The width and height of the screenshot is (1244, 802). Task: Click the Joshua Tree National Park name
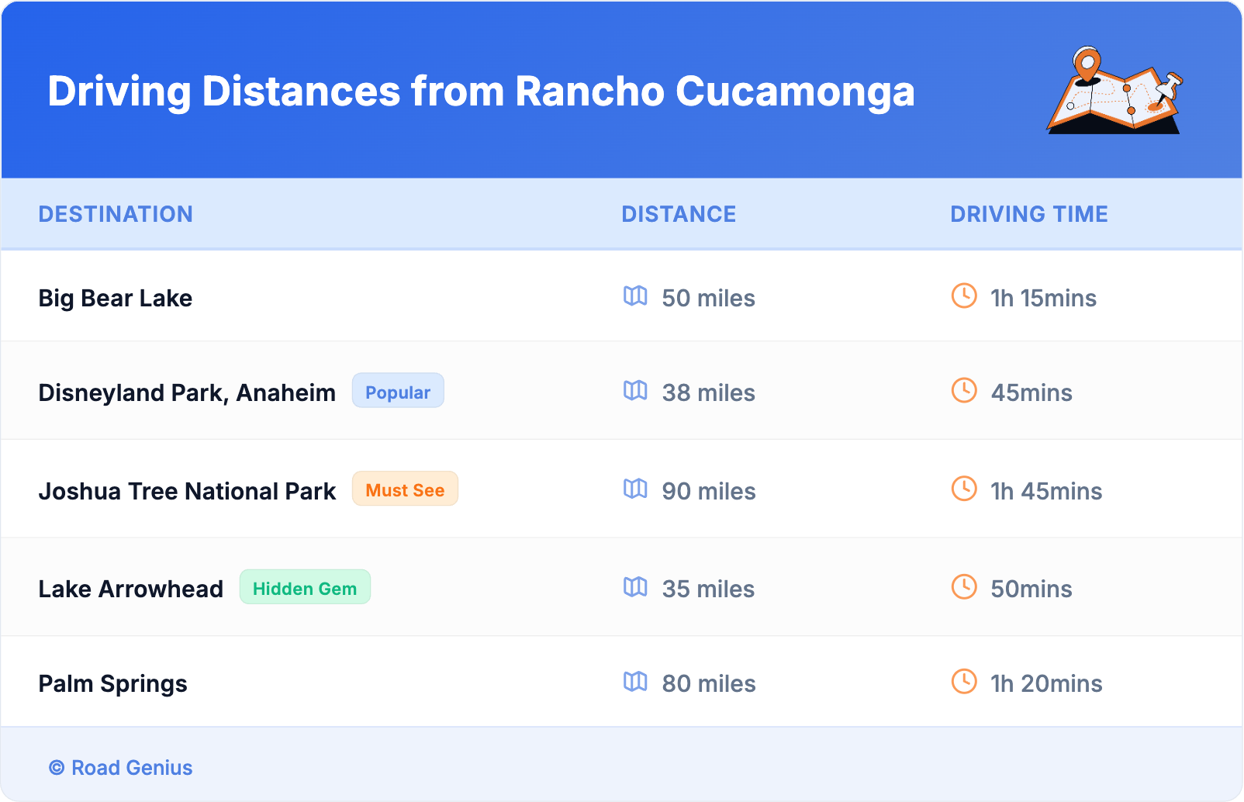pyautogui.click(x=187, y=492)
